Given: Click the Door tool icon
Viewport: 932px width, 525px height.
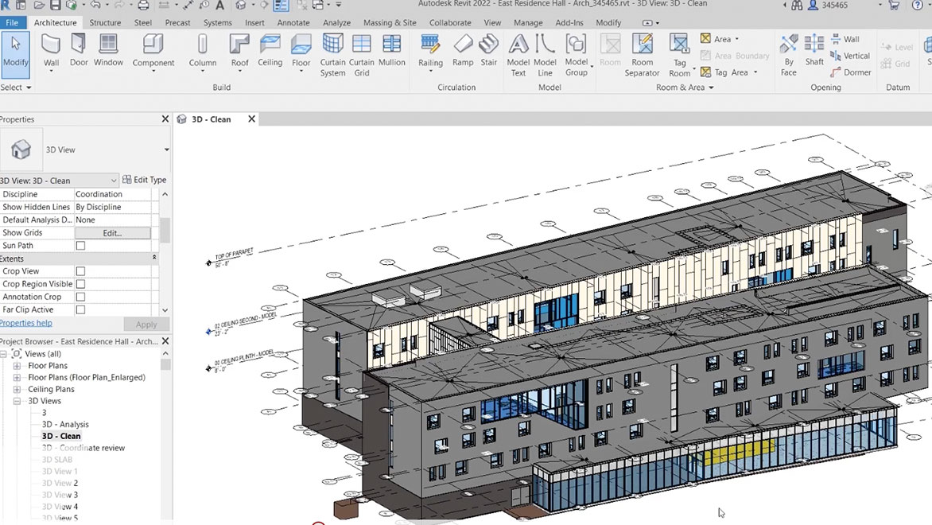Looking at the screenshot, I should pos(79,49).
